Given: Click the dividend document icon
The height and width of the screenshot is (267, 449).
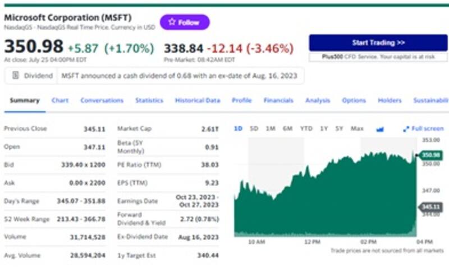Looking at the screenshot, I should point(16,75).
